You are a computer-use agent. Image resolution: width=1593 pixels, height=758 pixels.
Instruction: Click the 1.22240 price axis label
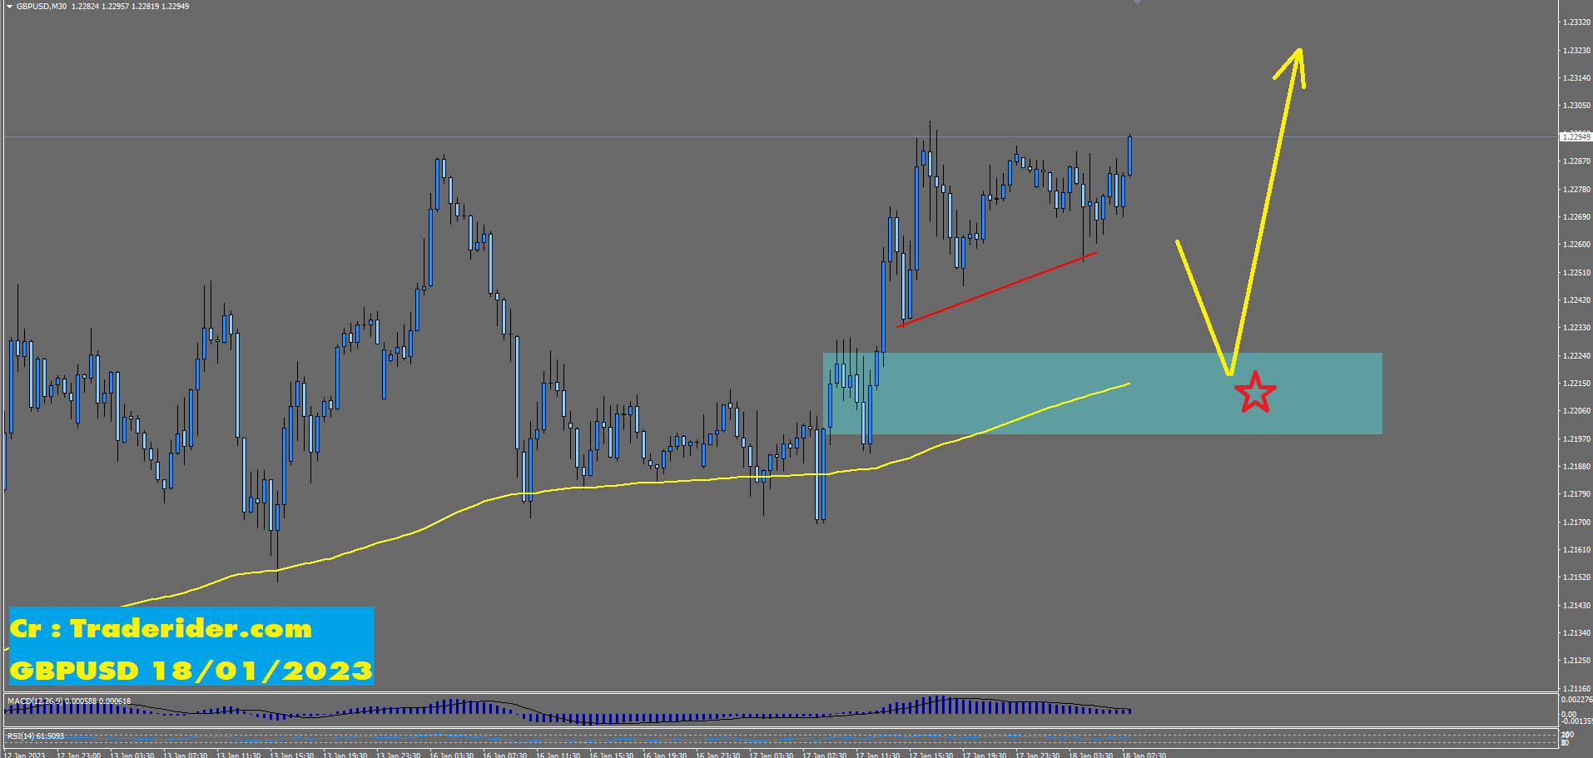1576,355
